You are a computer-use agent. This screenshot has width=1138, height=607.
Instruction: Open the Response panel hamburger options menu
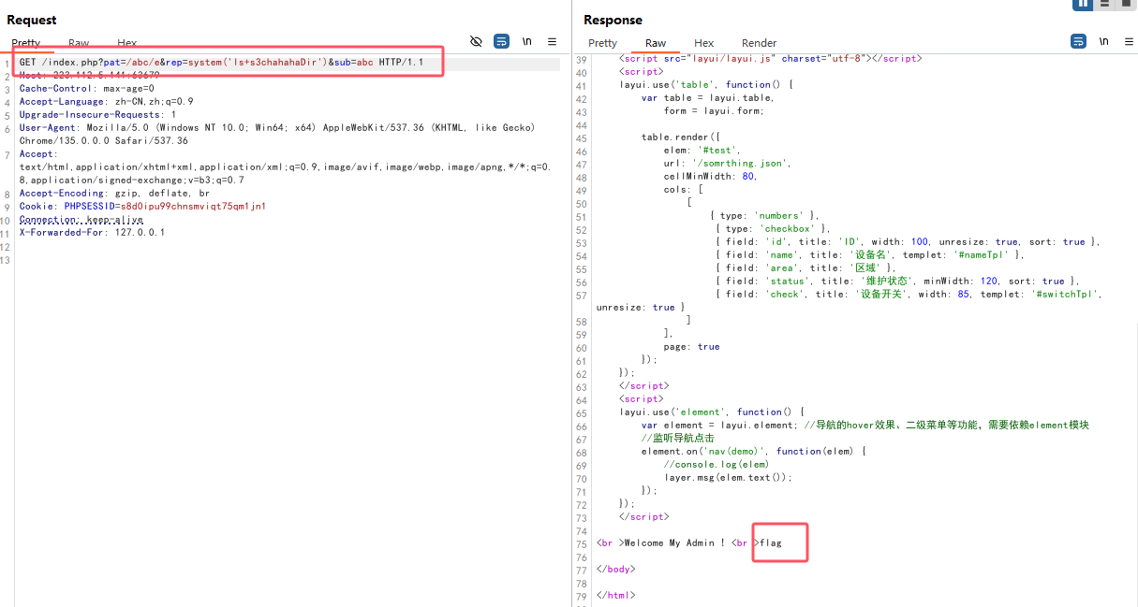1129,41
